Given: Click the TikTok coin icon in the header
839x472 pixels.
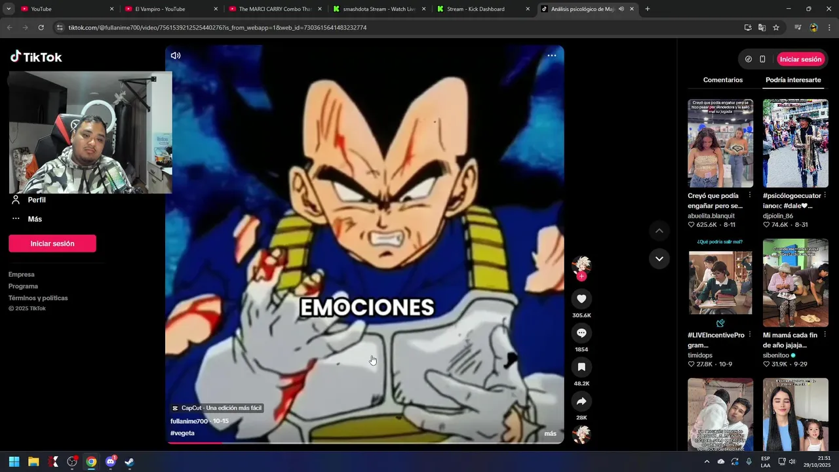Looking at the screenshot, I should 749,59.
